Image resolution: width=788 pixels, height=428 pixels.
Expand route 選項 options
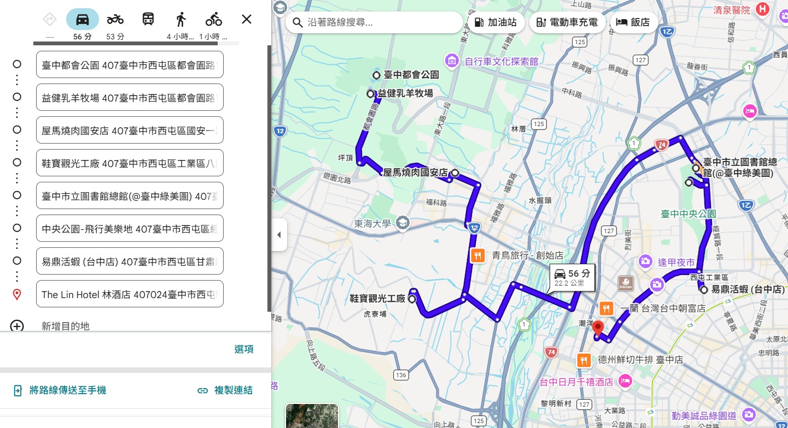click(244, 349)
